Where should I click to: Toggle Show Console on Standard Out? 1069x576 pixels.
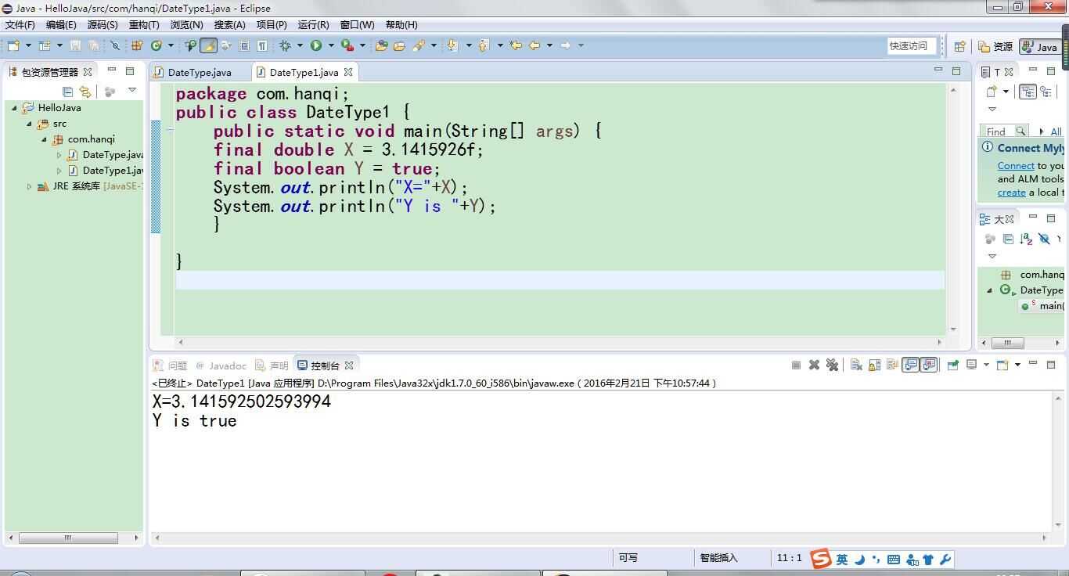[x=910, y=365]
